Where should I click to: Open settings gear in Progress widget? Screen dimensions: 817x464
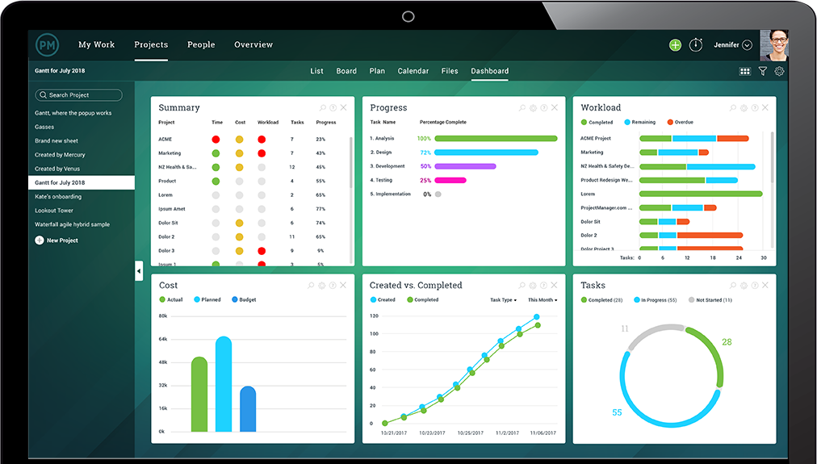(x=533, y=108)
